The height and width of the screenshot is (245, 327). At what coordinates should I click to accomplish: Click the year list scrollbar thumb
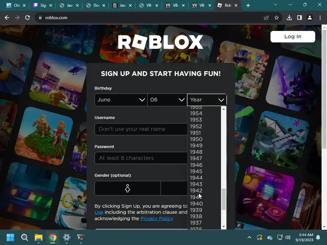click(224, 199)
